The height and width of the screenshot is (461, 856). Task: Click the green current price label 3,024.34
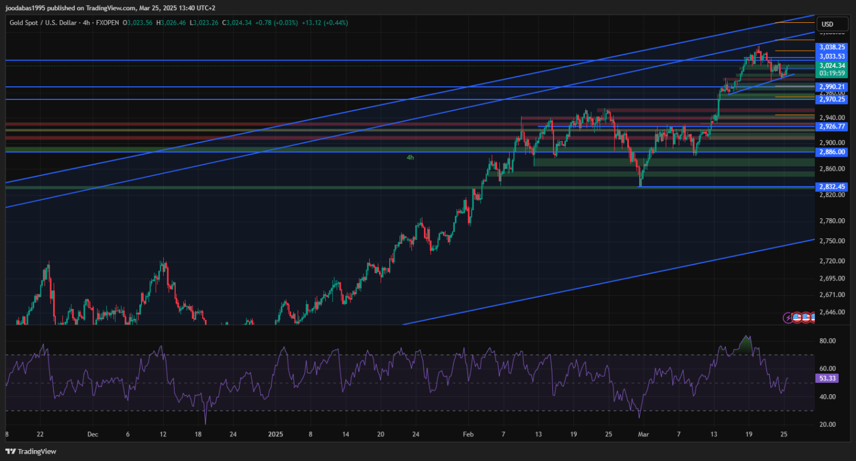pos(831,66)
